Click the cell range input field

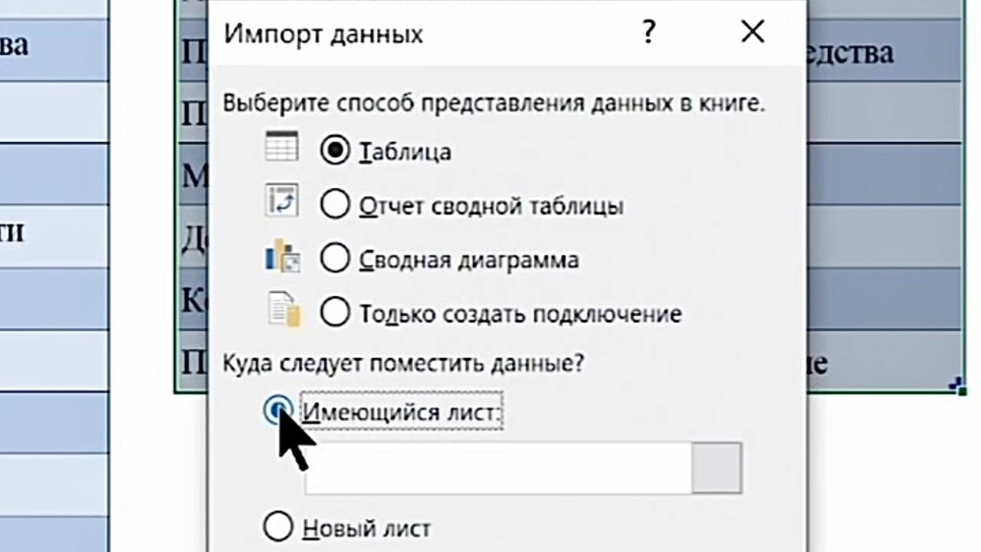click(x=498, y=468)
